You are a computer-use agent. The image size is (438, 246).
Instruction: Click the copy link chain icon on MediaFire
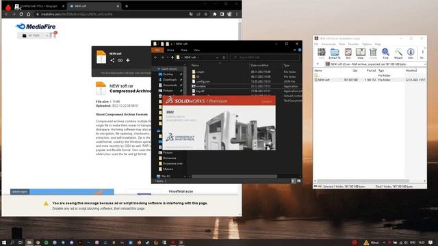[x=120, y=60]
